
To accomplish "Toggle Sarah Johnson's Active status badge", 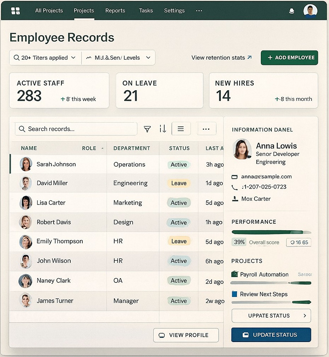I will [x=179, y=164].
